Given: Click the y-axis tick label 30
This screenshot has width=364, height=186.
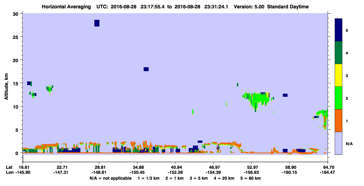Looking at the screenshot, I should [16, 14].
